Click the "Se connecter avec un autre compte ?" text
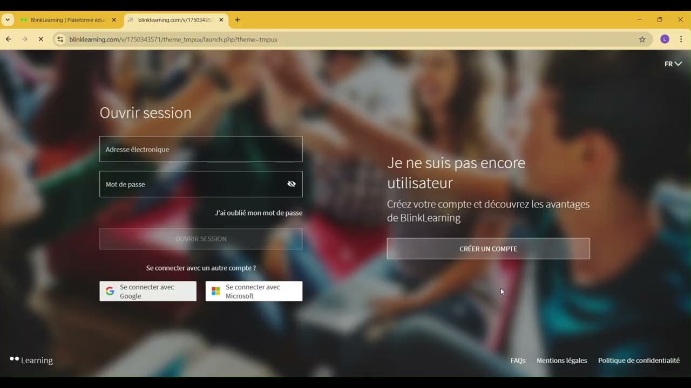Image resolution: width=691 pixels, height=388 pixels. [201, 268]
